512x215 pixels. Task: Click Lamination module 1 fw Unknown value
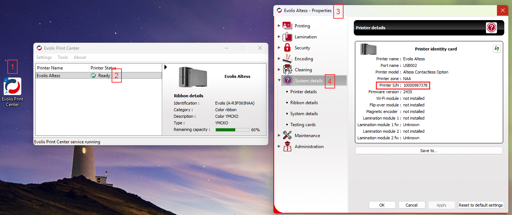(411, 125)
